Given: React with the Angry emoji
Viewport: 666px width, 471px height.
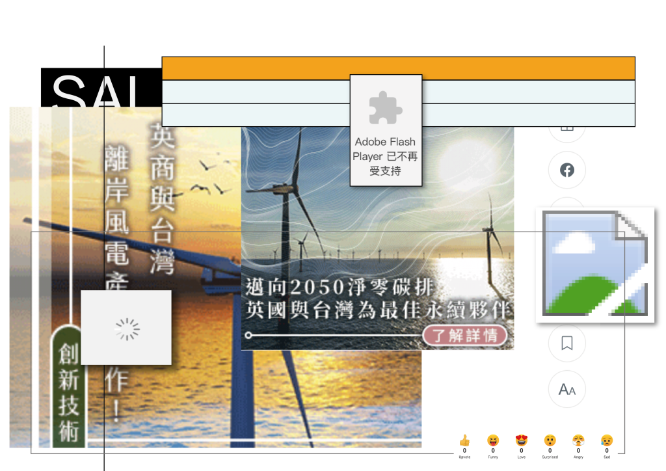Looking at the screenshot, I should coord(578,441).
